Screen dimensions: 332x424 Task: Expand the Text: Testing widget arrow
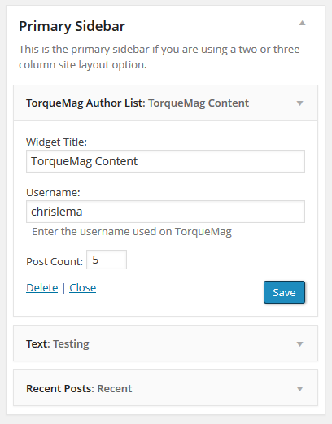pos(299,344)
